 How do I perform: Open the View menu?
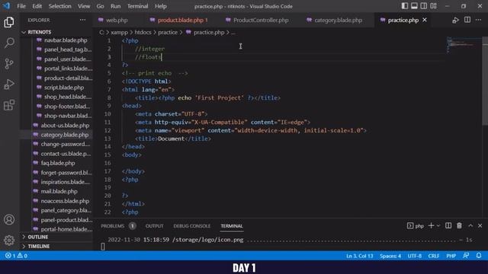click(x=84, y=6)
